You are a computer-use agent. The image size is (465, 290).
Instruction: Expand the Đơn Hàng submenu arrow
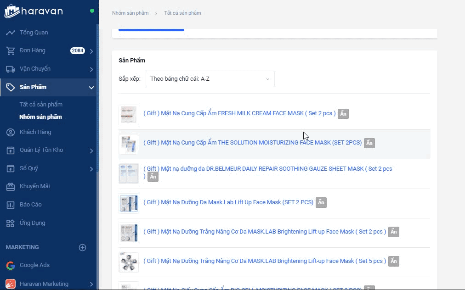(91, 51)
